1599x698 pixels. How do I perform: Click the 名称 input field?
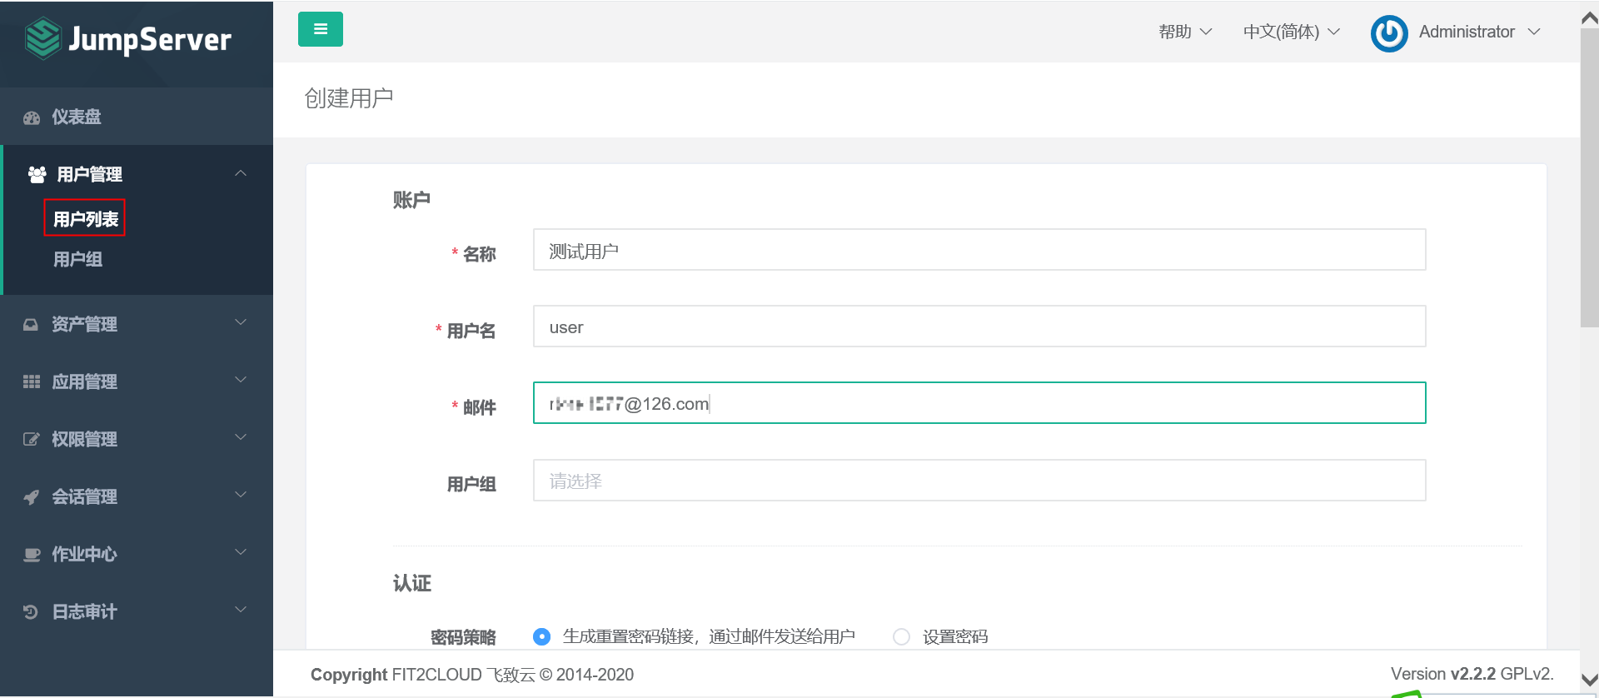(x=979, y=250)
